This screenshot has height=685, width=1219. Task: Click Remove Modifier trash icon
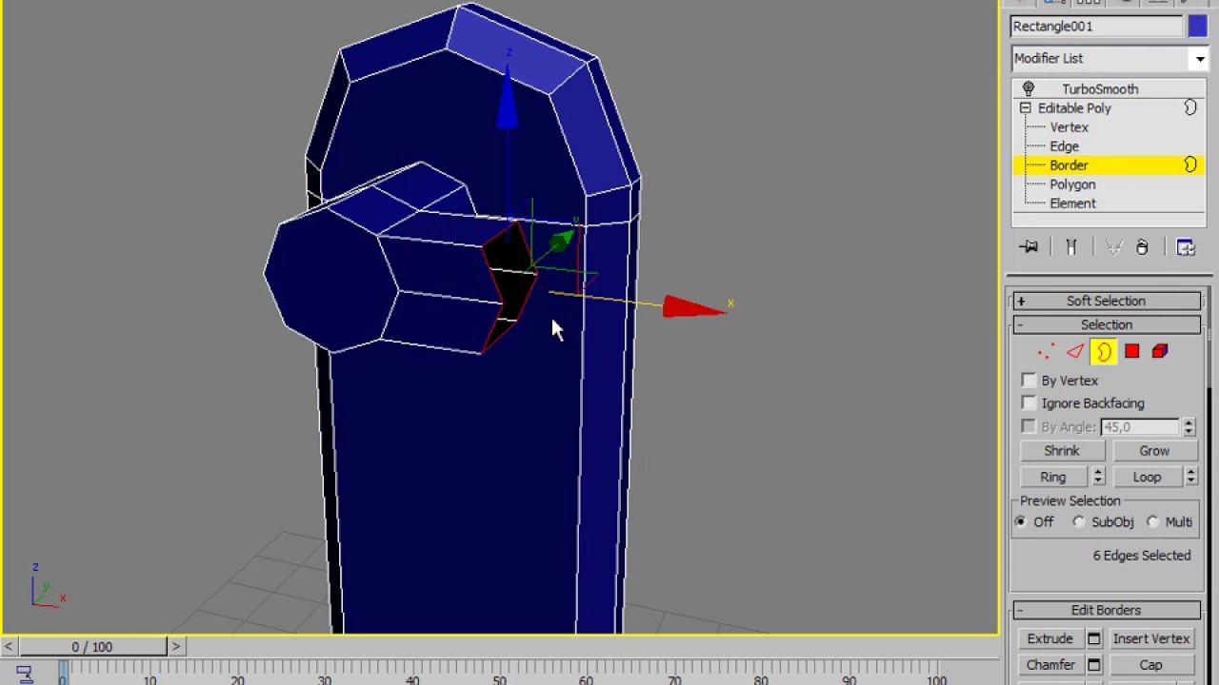point(1143,247)
